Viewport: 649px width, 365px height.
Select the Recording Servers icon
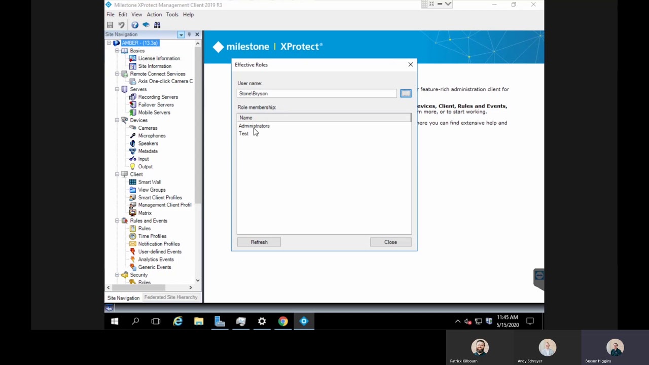(133, 97)
